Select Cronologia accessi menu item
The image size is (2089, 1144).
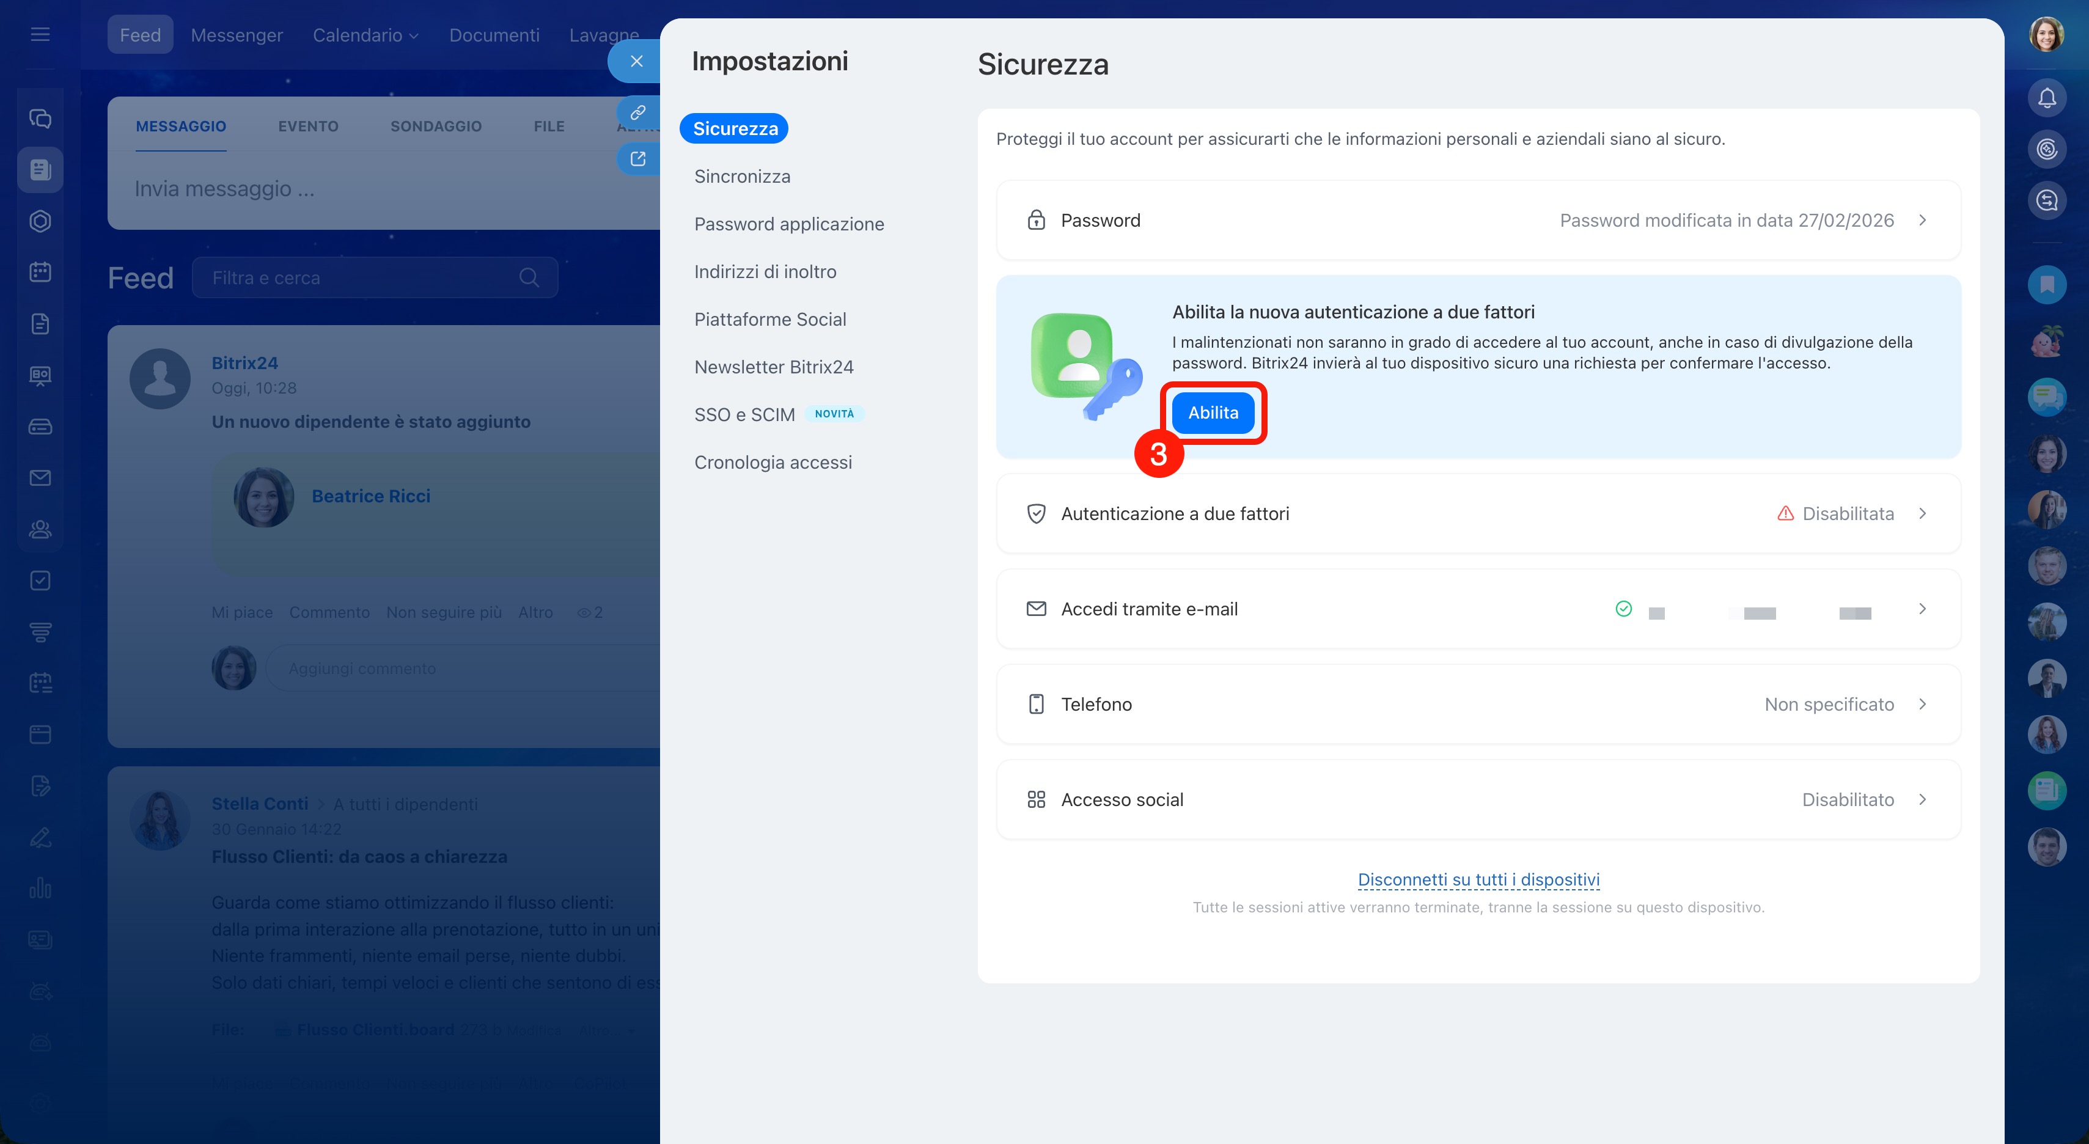772,462
